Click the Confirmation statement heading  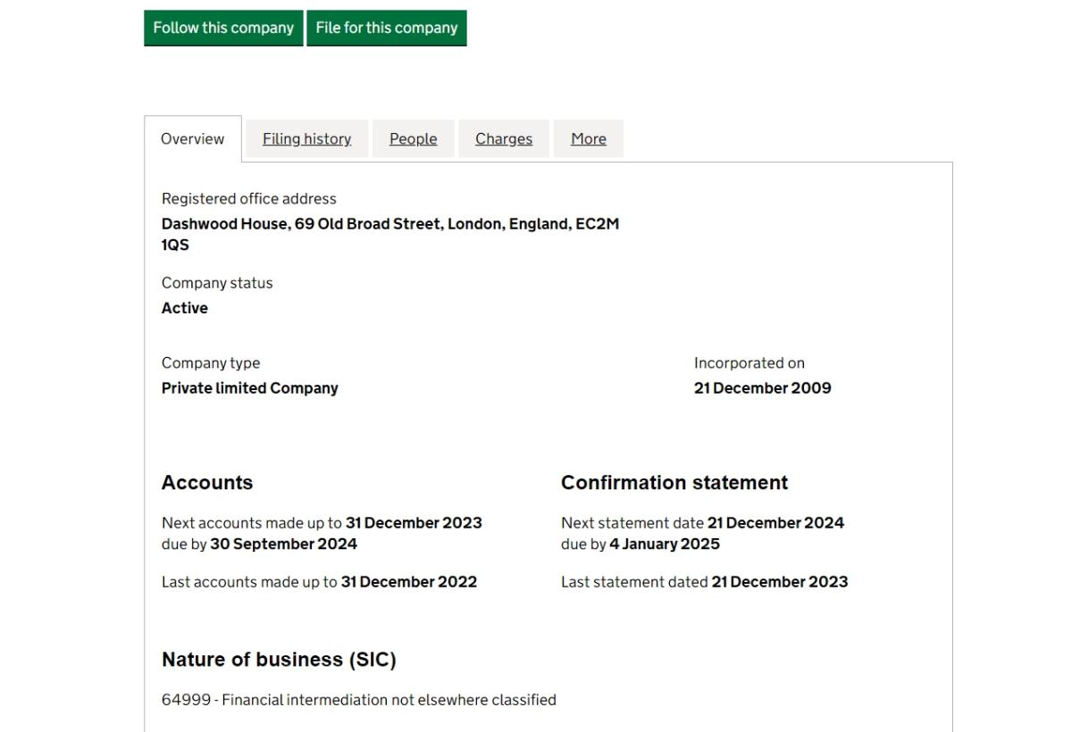point(674,483)
